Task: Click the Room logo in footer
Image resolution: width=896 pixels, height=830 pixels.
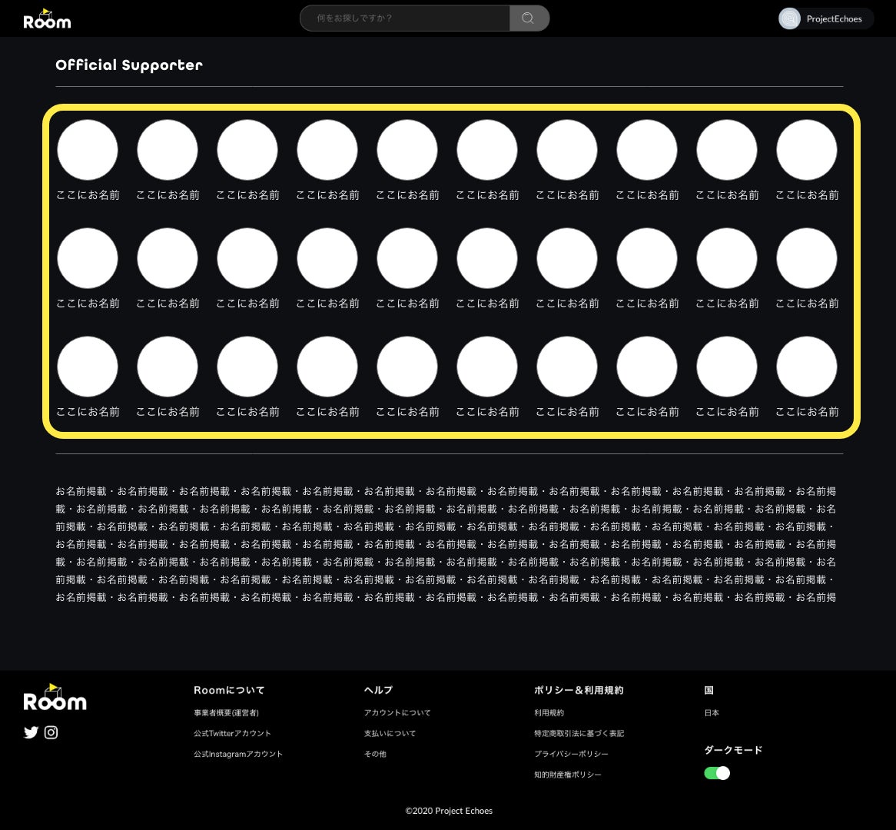Action: pyautogui.click(x=55, y=698)
